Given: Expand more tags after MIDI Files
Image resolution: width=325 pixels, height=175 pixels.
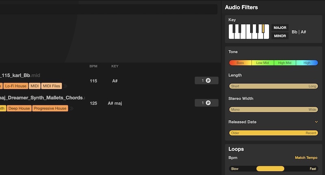Looking at the screenshot, I should coord(65,86).
